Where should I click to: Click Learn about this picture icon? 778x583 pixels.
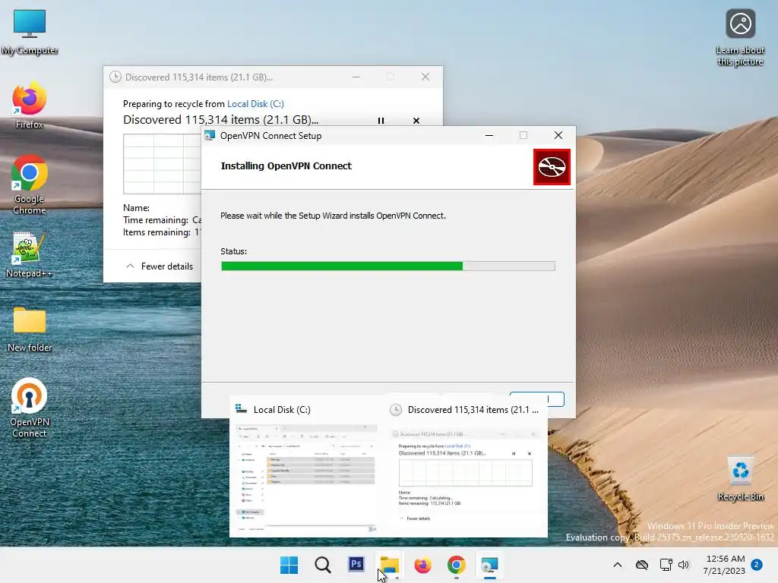(x=740, y=38)
